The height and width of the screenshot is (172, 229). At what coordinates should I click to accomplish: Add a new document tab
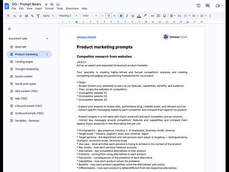coord(47,39)
